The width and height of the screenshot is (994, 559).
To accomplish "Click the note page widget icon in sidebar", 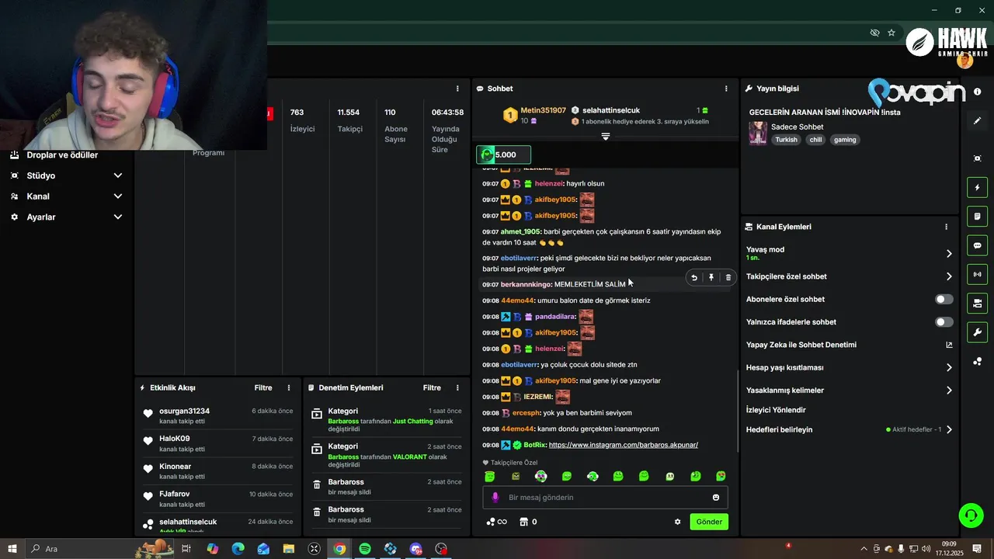I will tap(977, 216).
